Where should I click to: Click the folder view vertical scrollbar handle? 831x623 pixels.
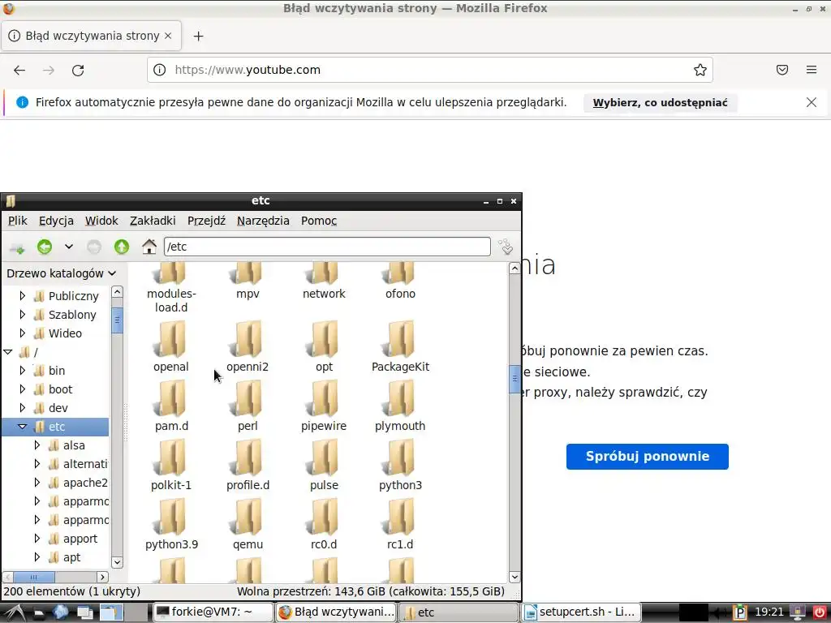point(514,379)
